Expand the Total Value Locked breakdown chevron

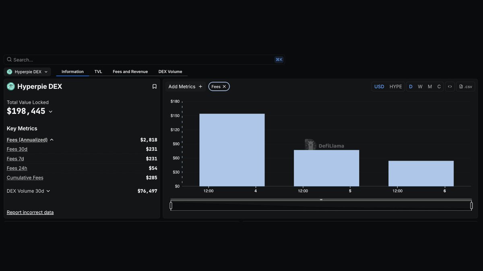51,112
